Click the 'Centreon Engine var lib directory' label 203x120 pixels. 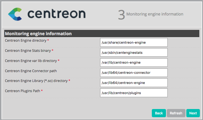click(x=31, y=61)
